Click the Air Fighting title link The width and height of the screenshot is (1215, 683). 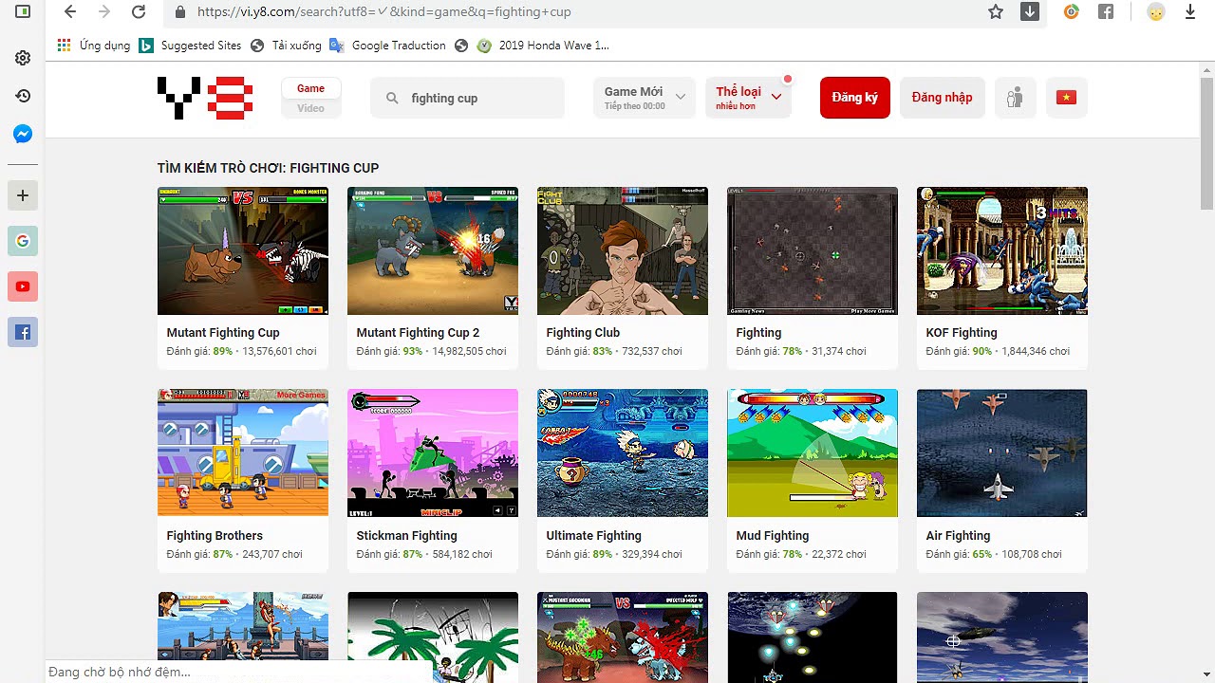point(958,536)
